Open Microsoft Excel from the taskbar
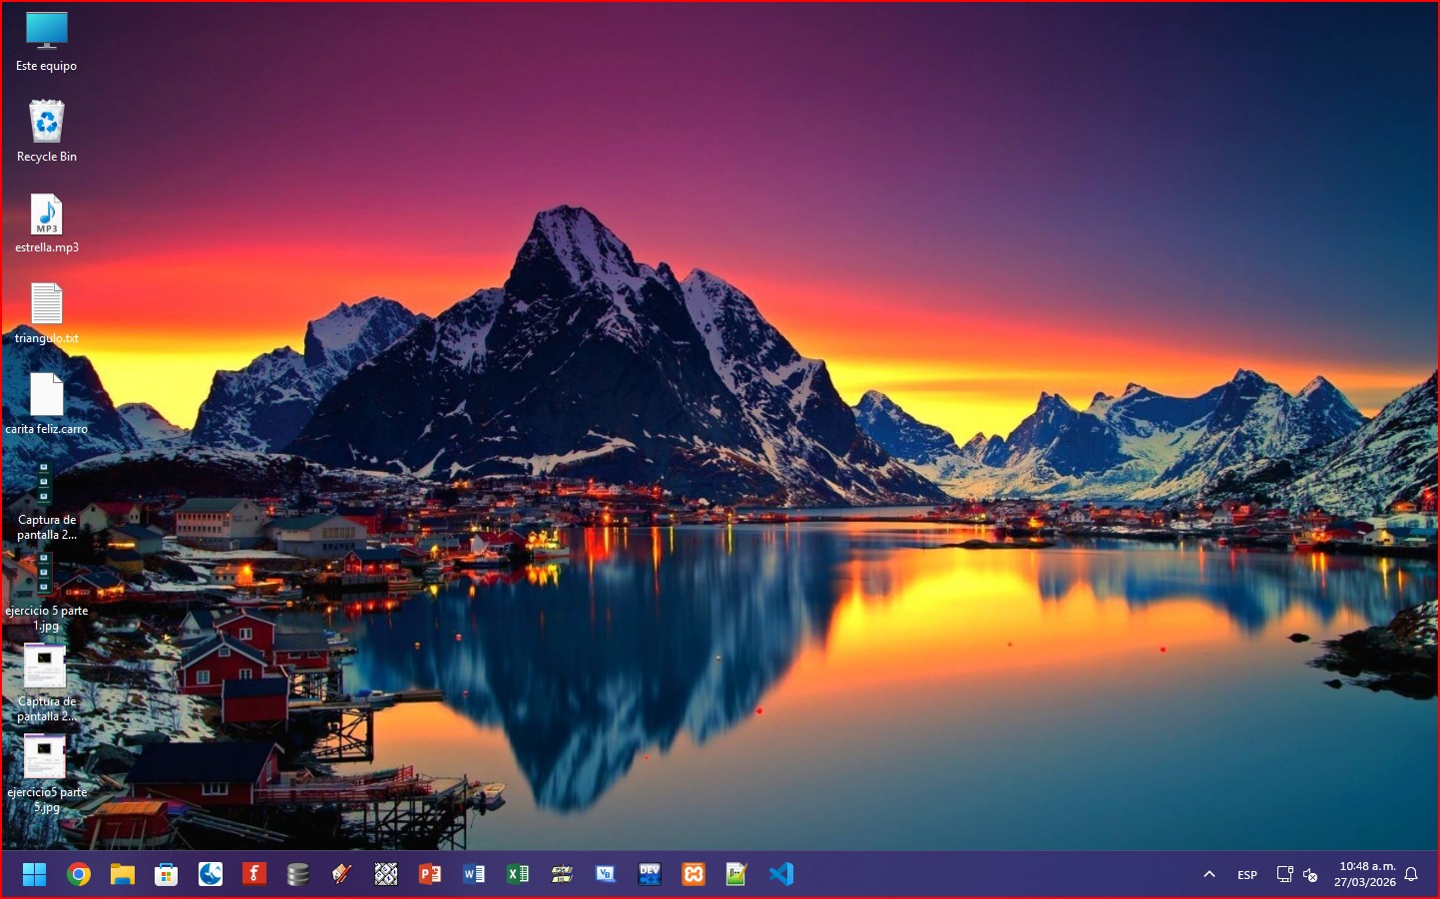 (x=518, y=875)
